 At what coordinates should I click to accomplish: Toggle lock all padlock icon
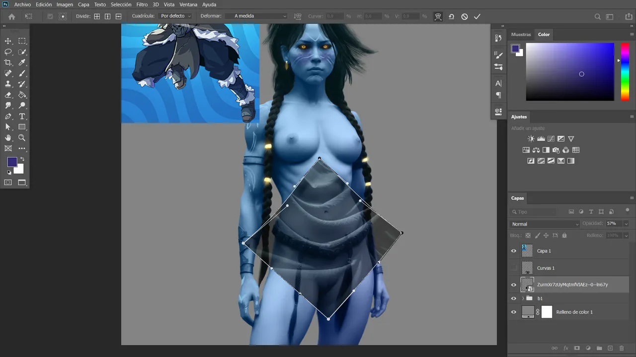point(564,236)
